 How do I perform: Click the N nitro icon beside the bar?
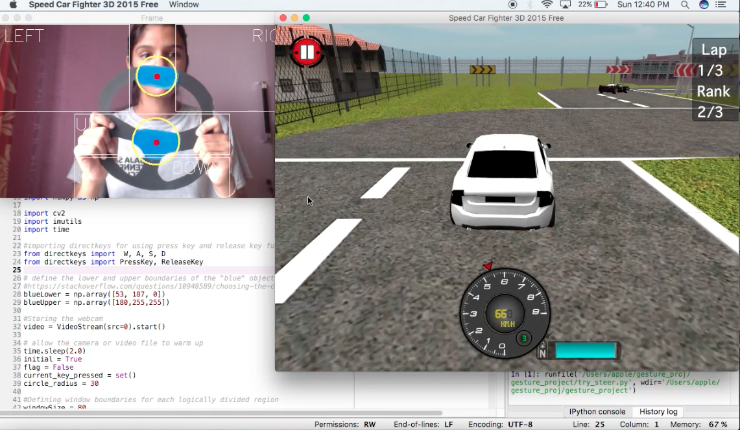click(542, 352)
